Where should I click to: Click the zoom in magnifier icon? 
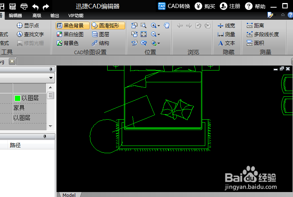tap(154, 26)
